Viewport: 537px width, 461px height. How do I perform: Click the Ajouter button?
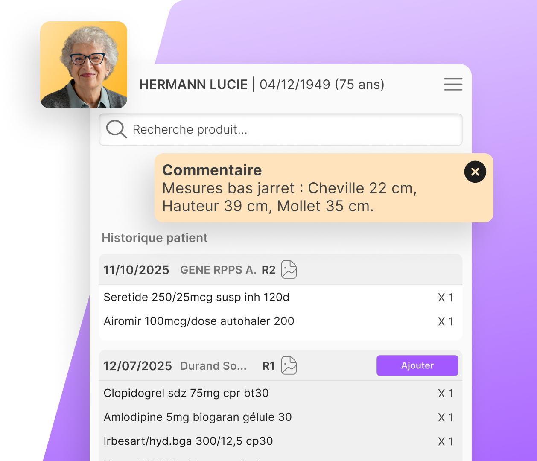pyautogui.click(x=417, y=366)
